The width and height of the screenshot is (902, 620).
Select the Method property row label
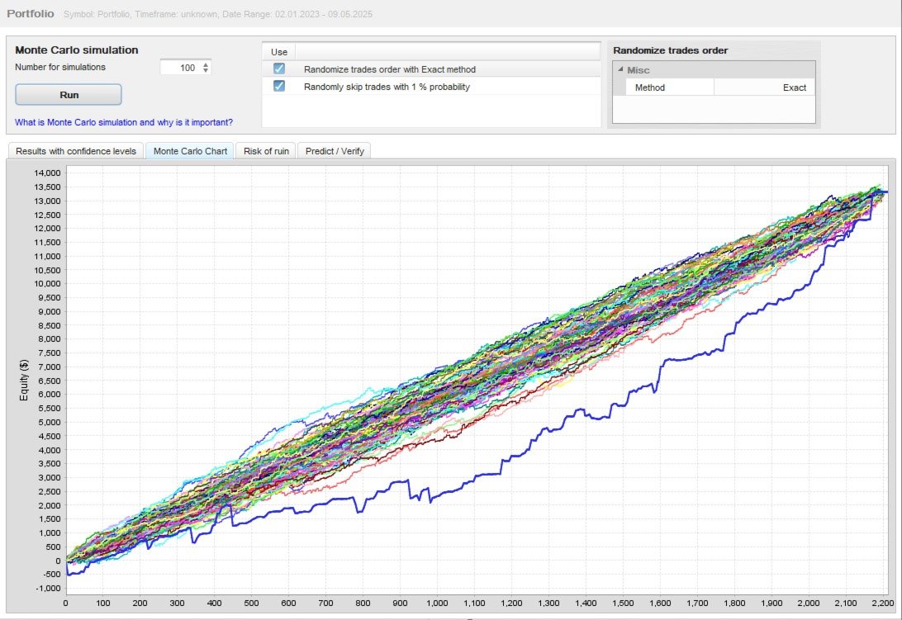[x=649, y=88]
